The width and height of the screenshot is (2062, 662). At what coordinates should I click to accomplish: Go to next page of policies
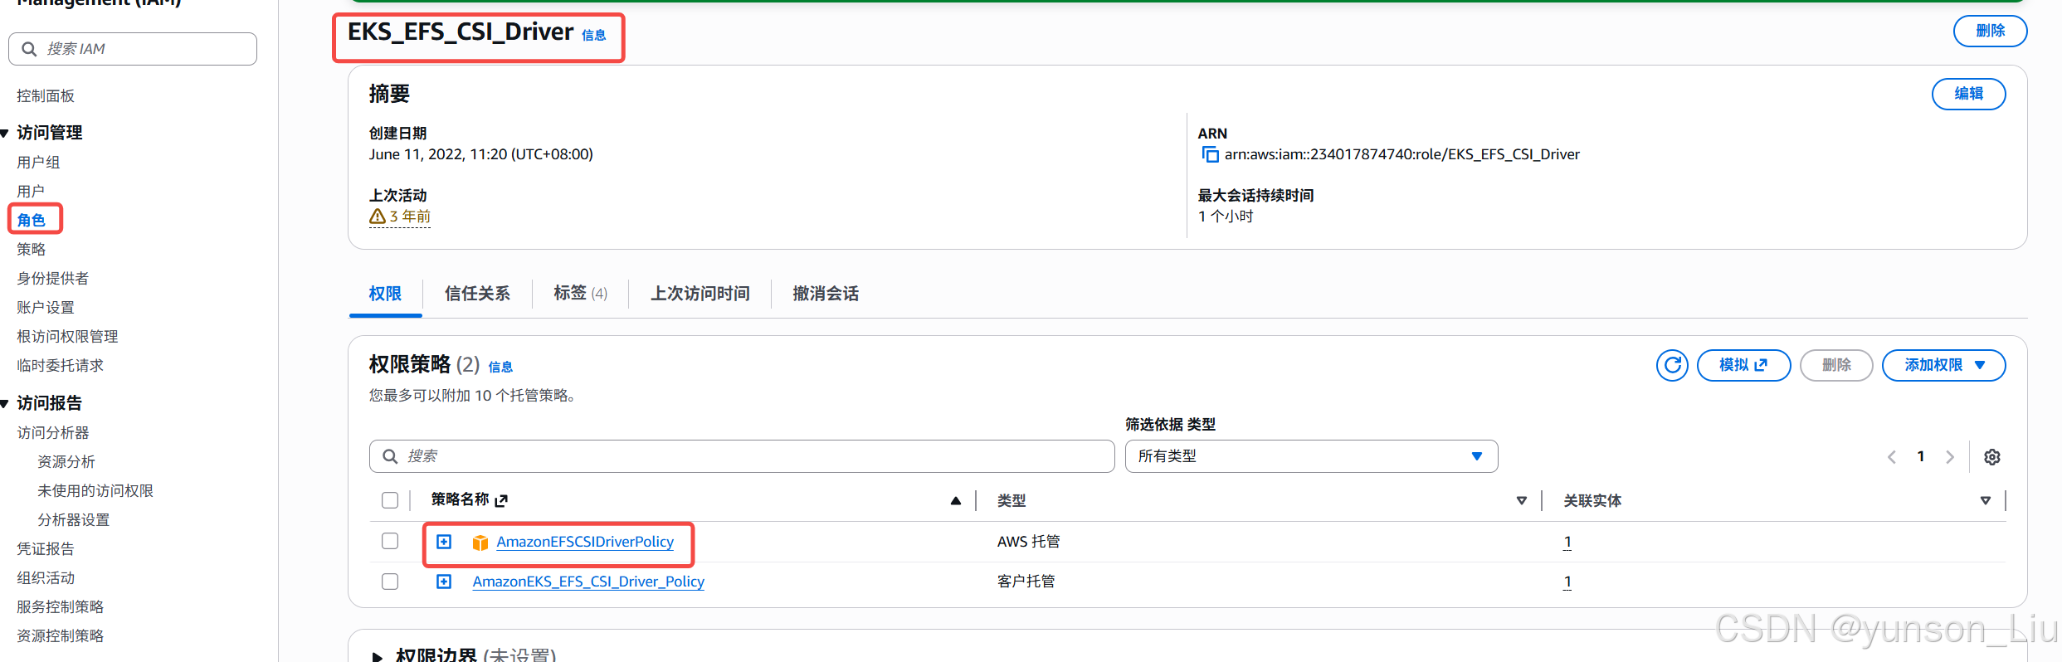(1949, 457)
